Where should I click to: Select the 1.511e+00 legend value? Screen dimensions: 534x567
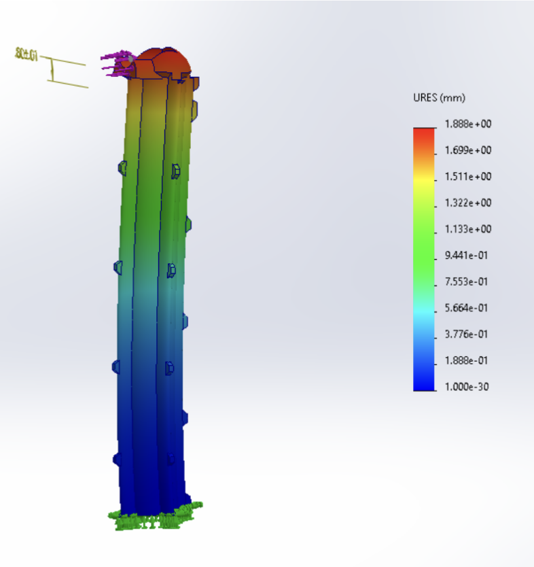click(468, 176)
